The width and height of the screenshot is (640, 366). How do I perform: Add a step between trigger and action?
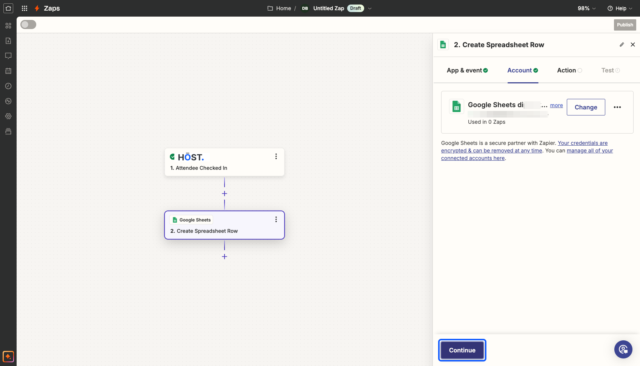[225, 194]
